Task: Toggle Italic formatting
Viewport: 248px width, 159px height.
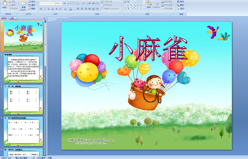Action: (x=45, y=9)
